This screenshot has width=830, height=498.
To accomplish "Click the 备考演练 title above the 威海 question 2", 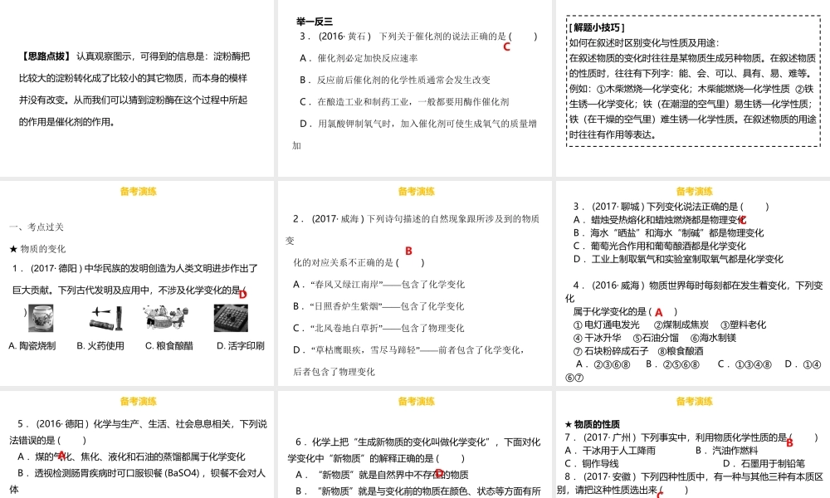I will [x=417, y=192].
